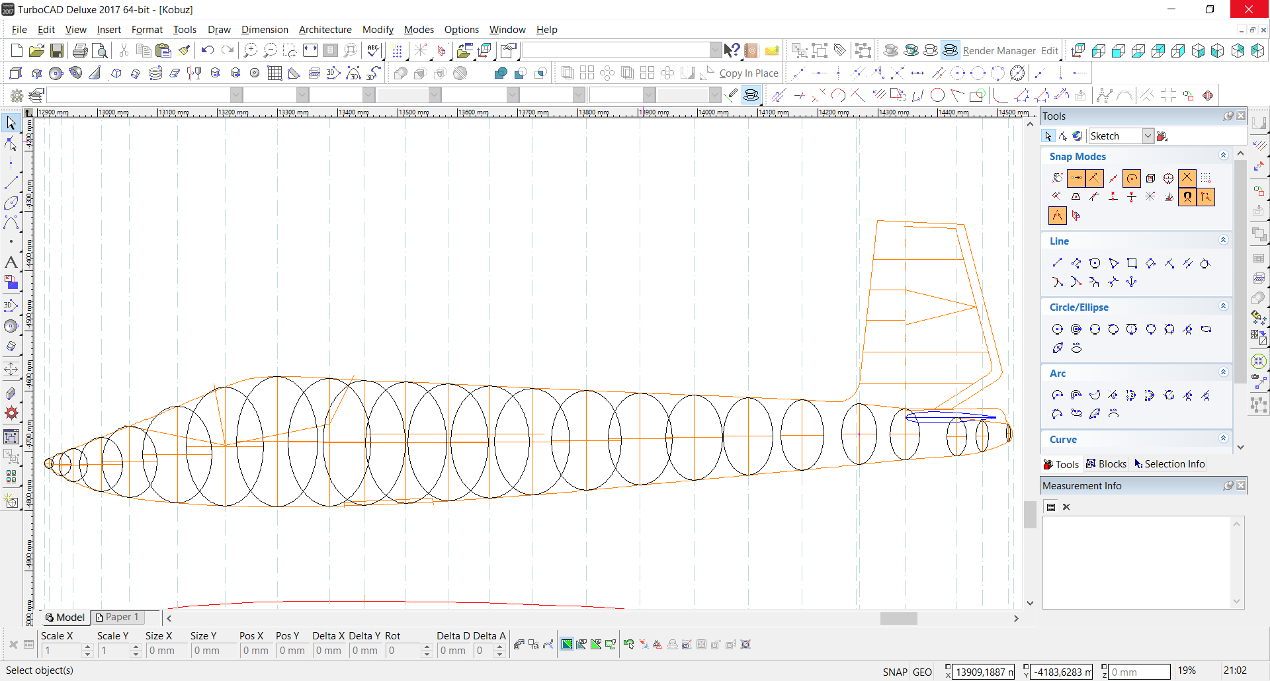
Task: Open the Architecture menu
Action: point(325,30)
